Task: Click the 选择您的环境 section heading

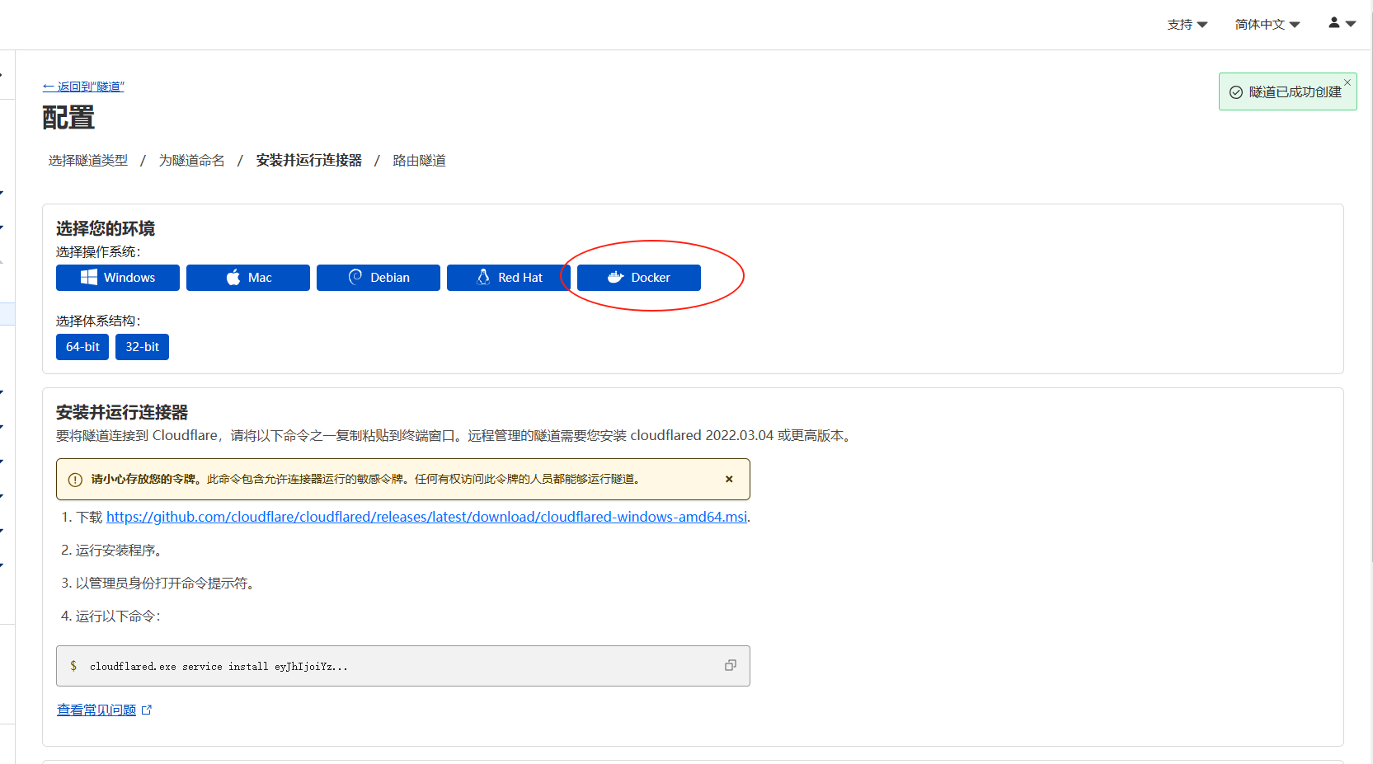Action: (106, 228)
